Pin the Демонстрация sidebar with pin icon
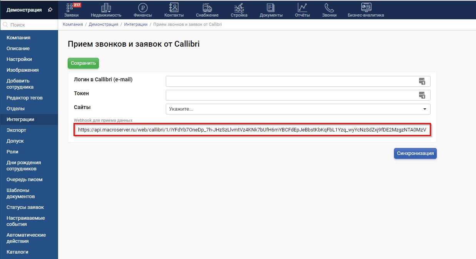This screenshot has width=476, height=259. [x=50, y=10]
